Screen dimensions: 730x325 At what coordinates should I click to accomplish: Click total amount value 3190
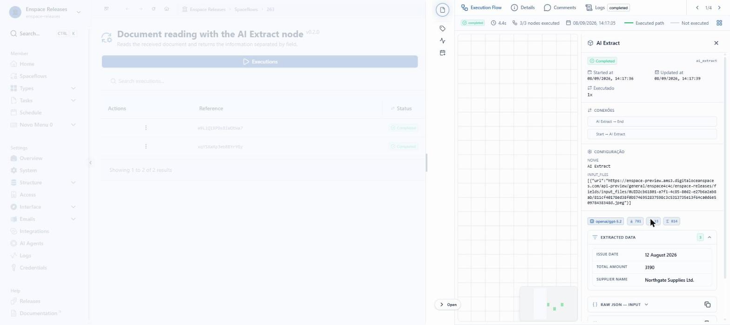[649, 267]
